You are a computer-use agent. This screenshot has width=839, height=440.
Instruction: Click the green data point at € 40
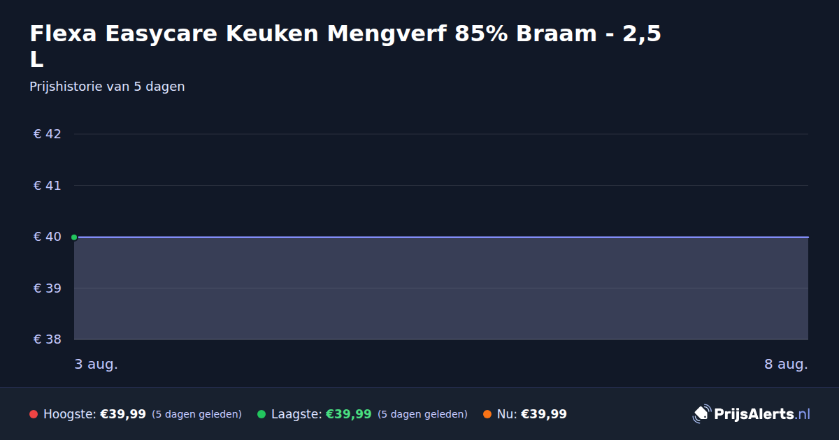(x=74, y=237)
